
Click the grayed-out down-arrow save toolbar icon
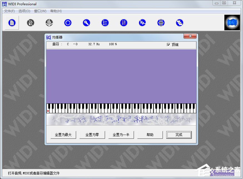[49, 23]
